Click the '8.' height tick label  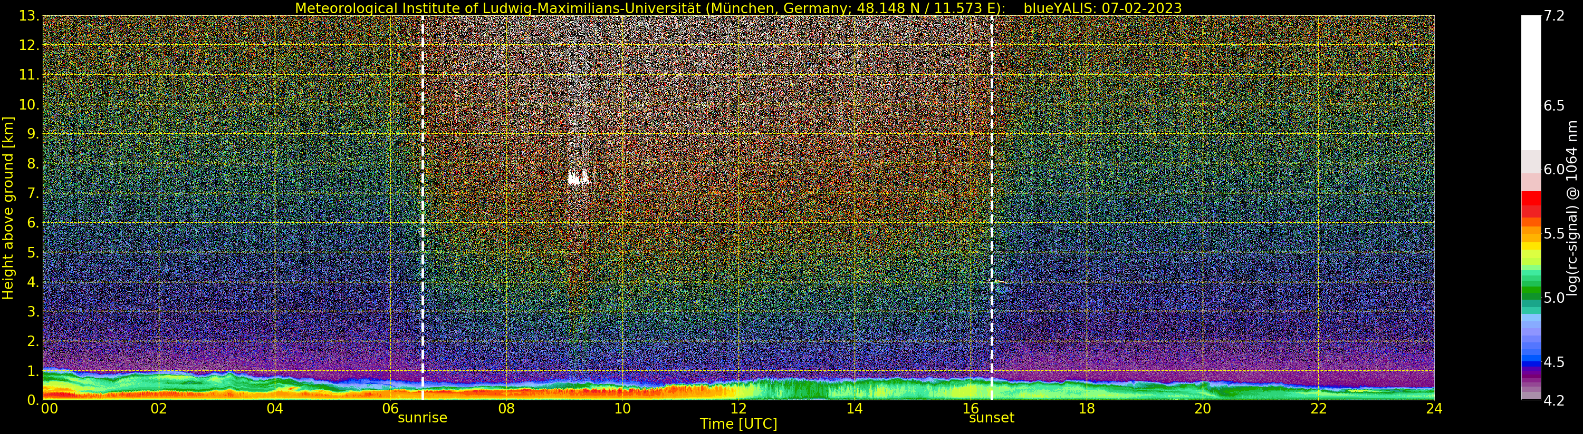tap(33, 164)
